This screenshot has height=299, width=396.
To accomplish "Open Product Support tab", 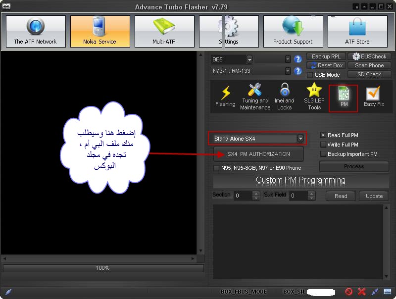I will click(x=293, y=31).
